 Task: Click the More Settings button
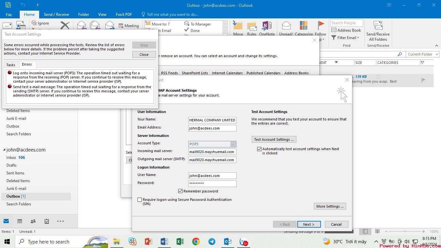[x=330, y=206]
